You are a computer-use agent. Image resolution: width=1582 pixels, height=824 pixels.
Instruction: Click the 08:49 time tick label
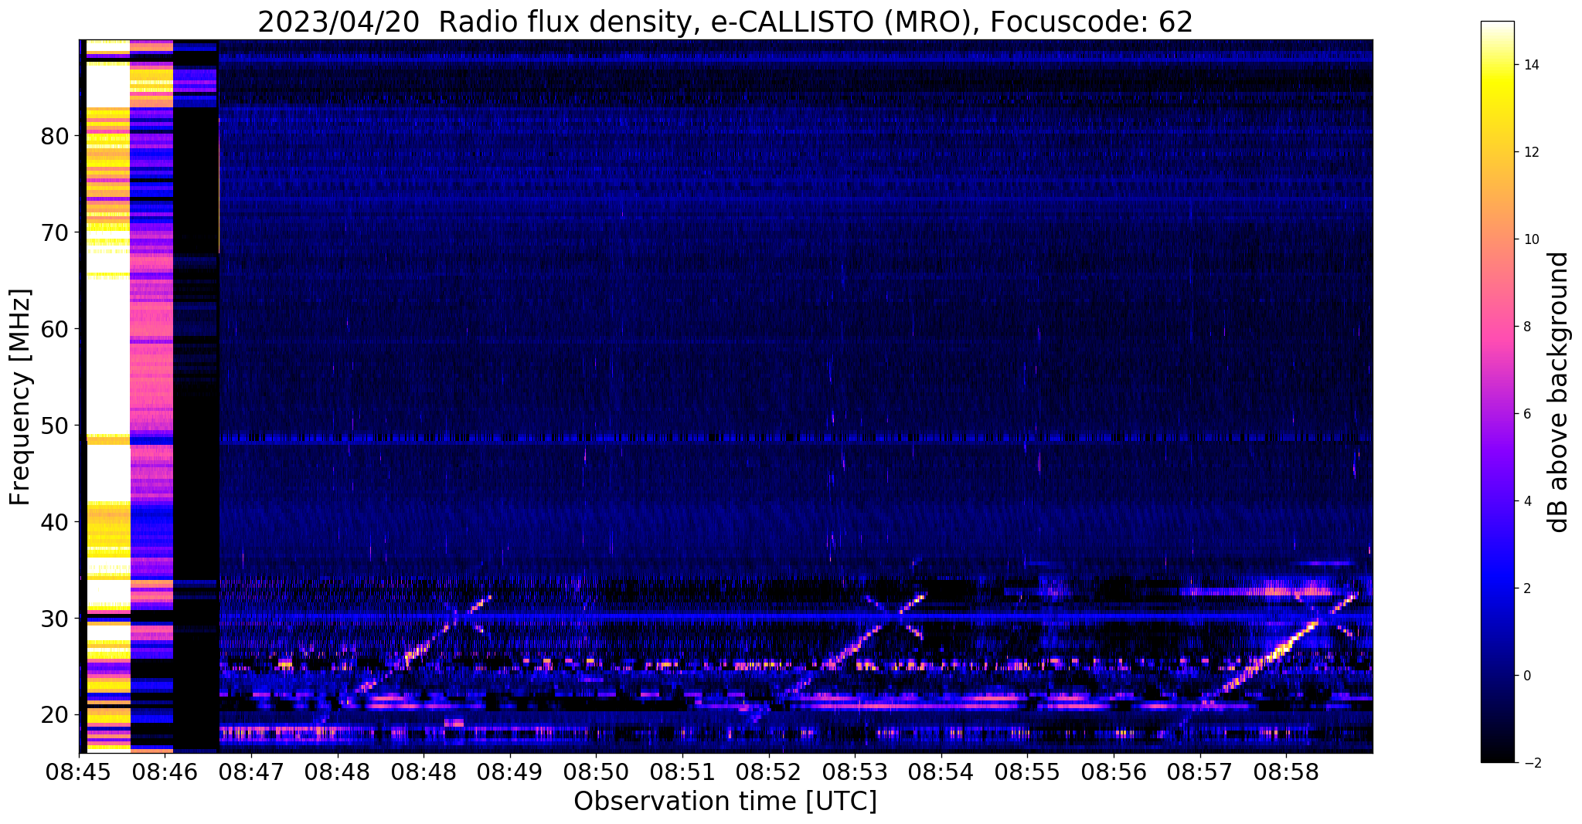510,772
